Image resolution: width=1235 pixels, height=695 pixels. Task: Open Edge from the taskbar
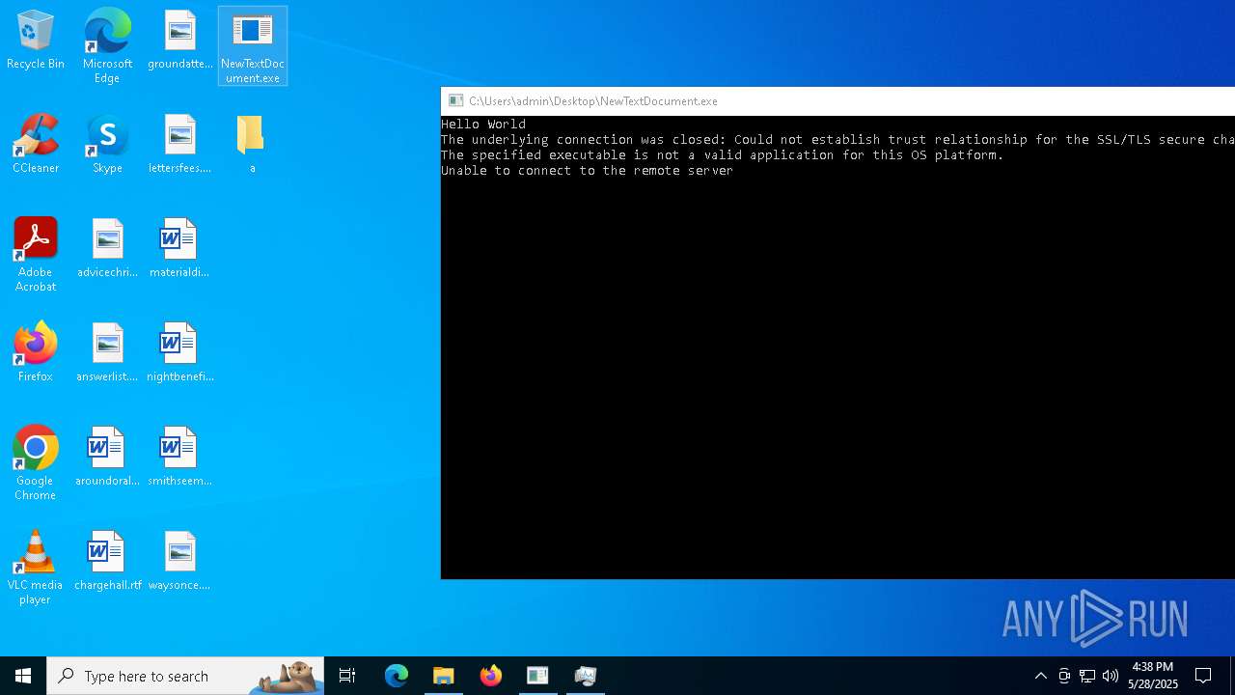point(397,676)
